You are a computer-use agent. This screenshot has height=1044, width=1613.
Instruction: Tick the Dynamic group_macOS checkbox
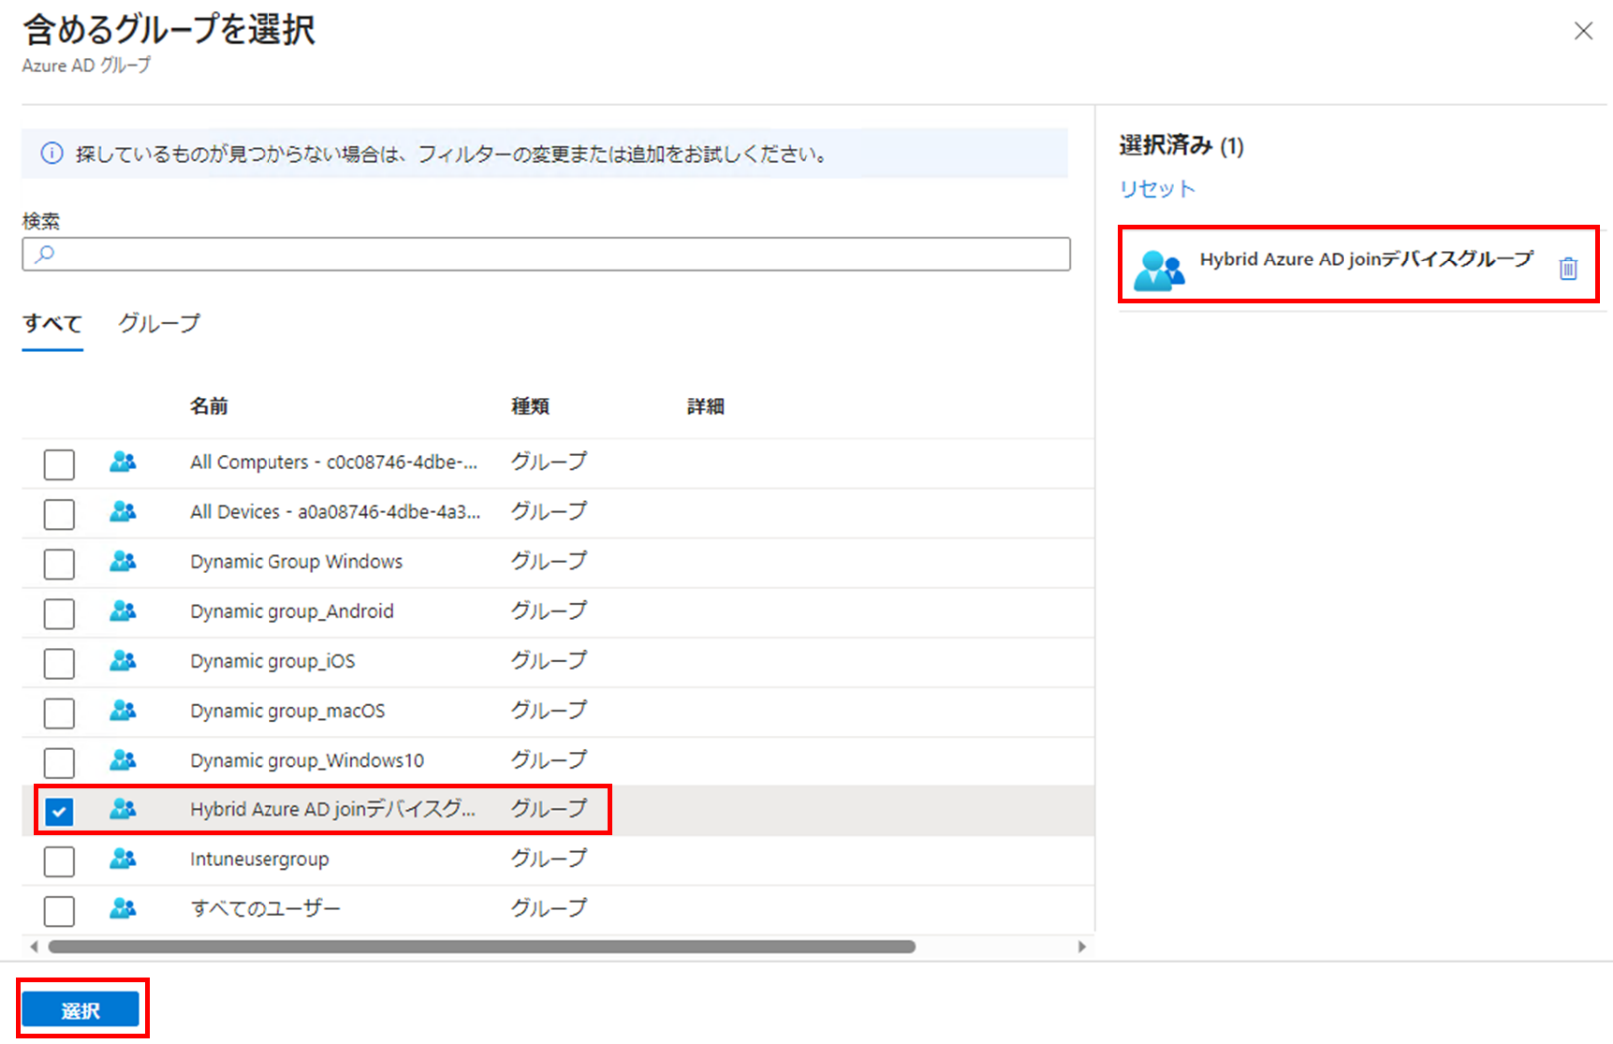tap(59, 713)
